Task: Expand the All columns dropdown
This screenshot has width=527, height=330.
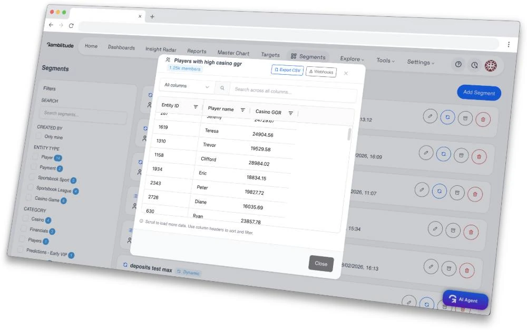Action: [x=187, y=86]
